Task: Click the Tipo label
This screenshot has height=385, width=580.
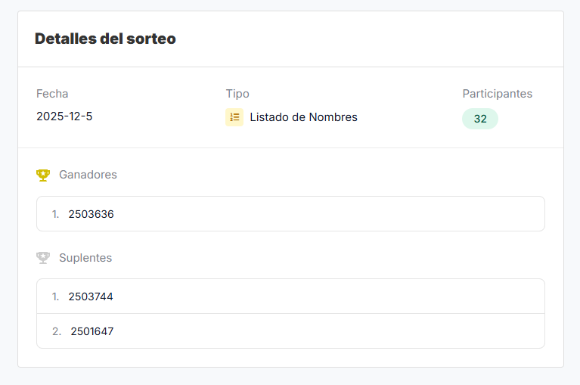Action: [237, 94]
